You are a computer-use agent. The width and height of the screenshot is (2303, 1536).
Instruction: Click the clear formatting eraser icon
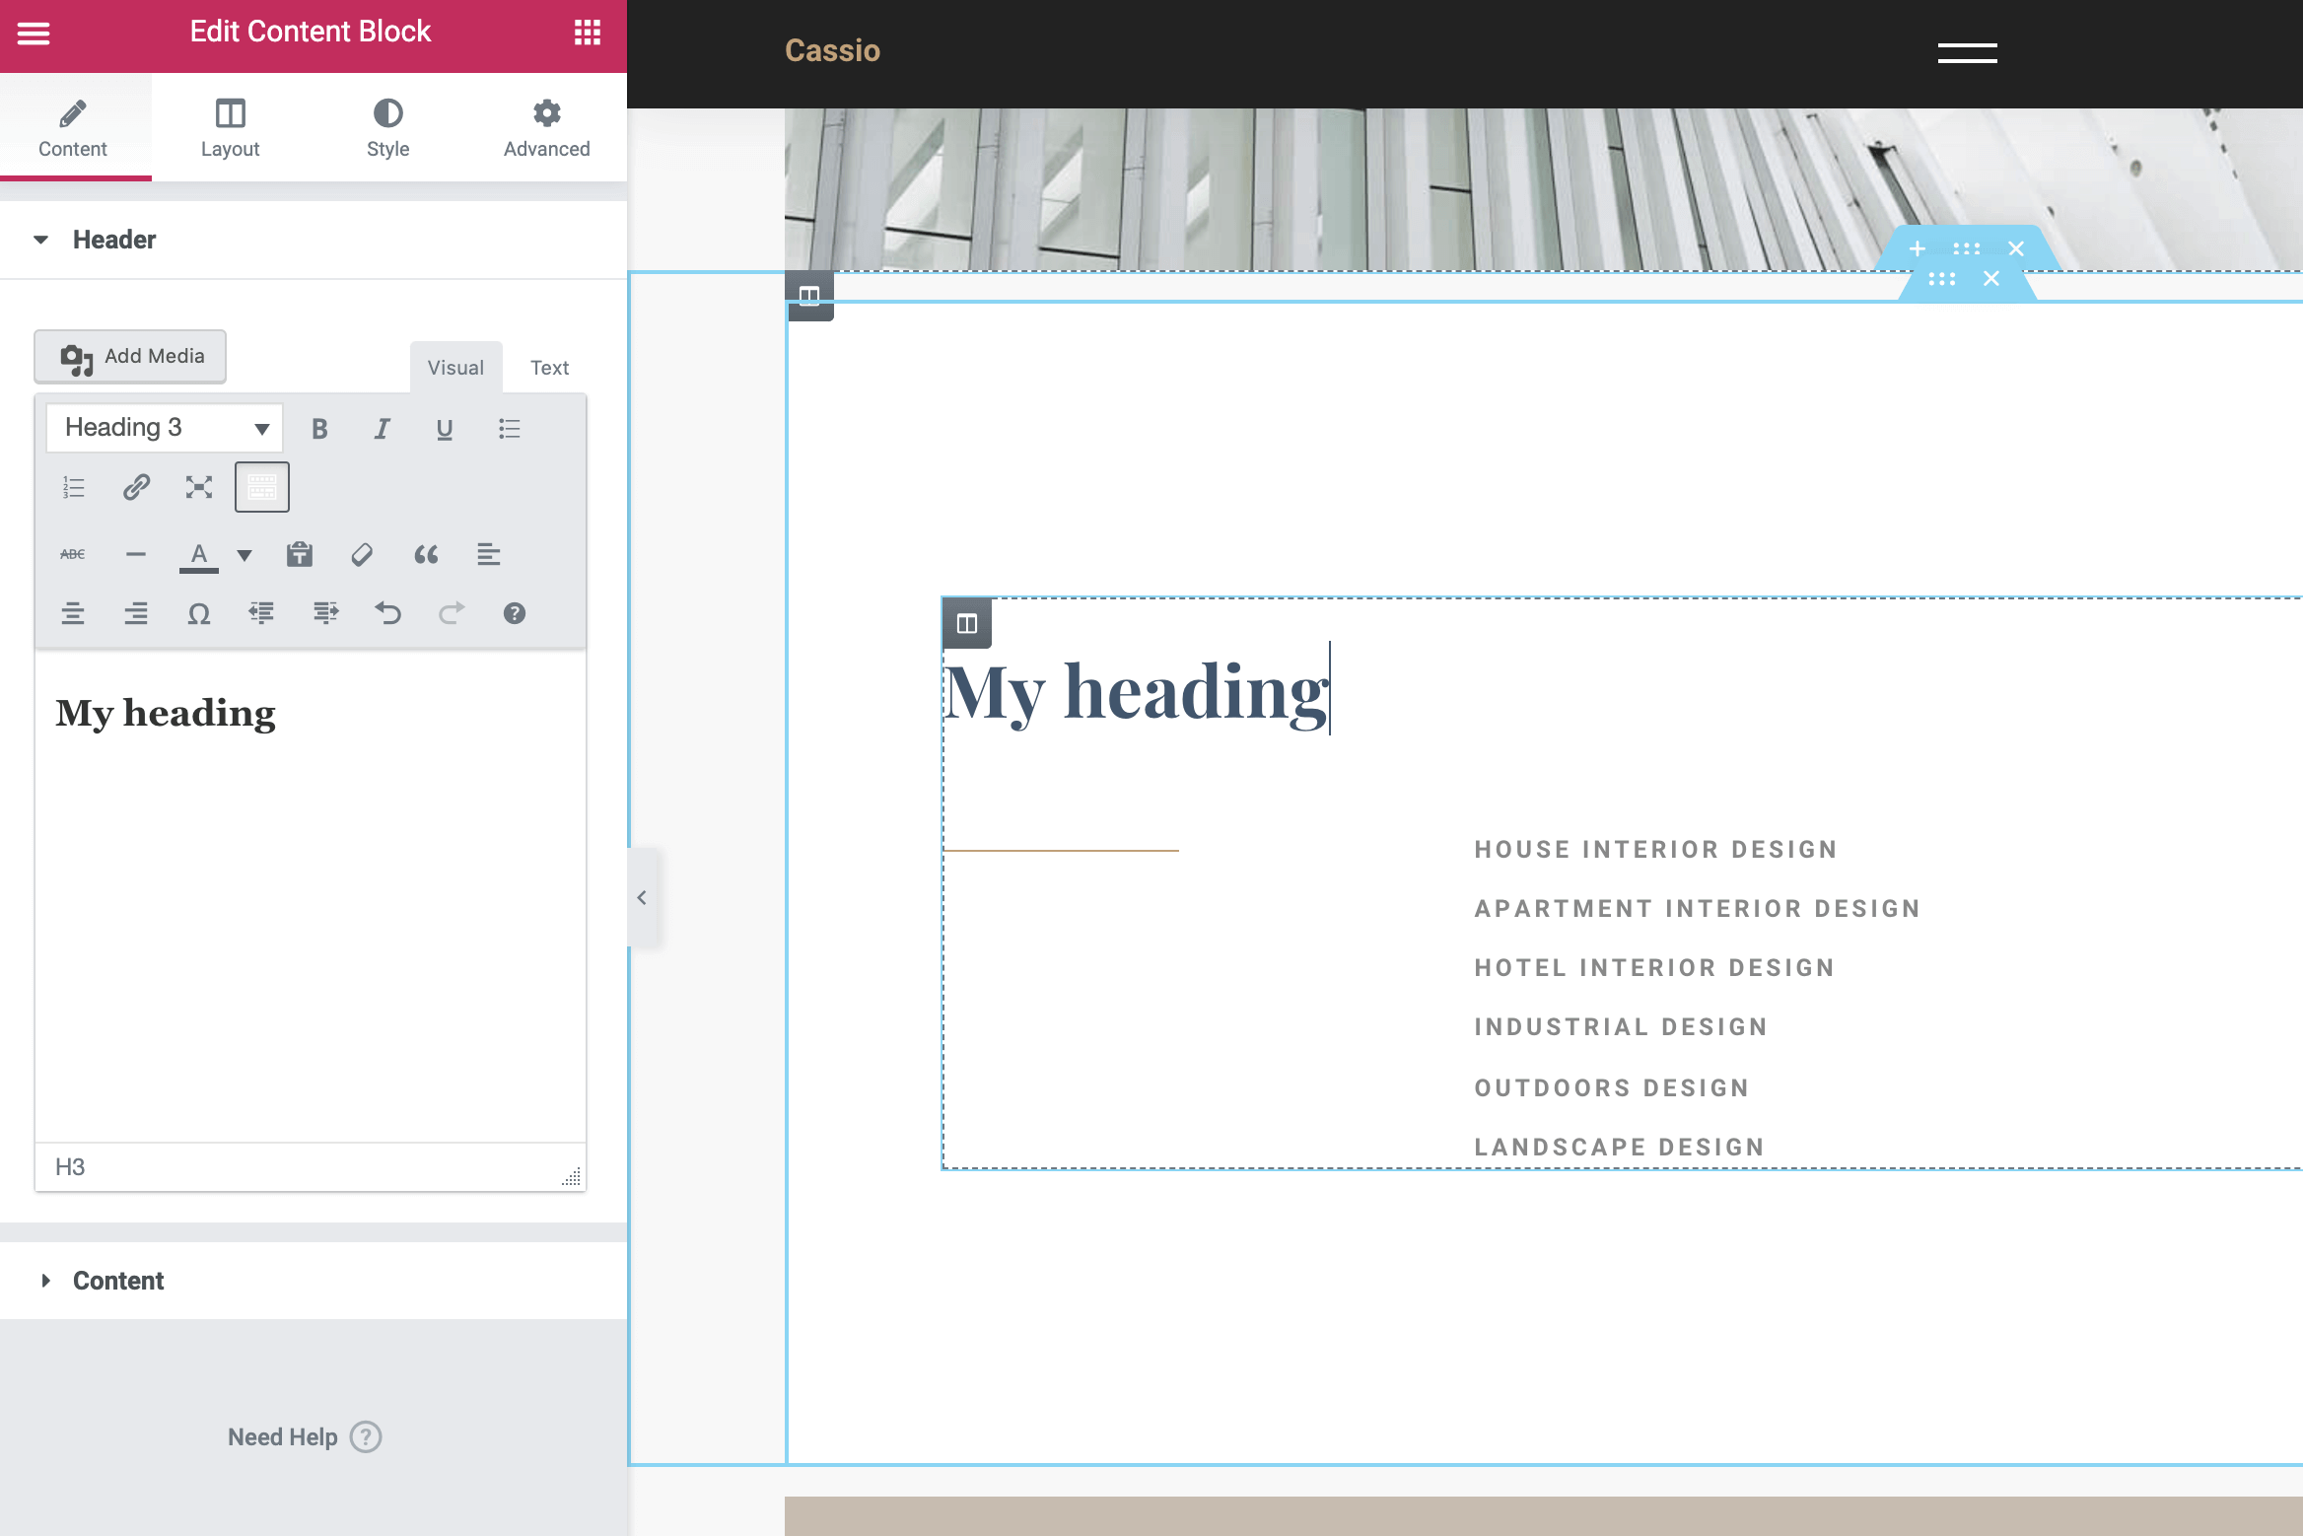click(x=362, y=555)
